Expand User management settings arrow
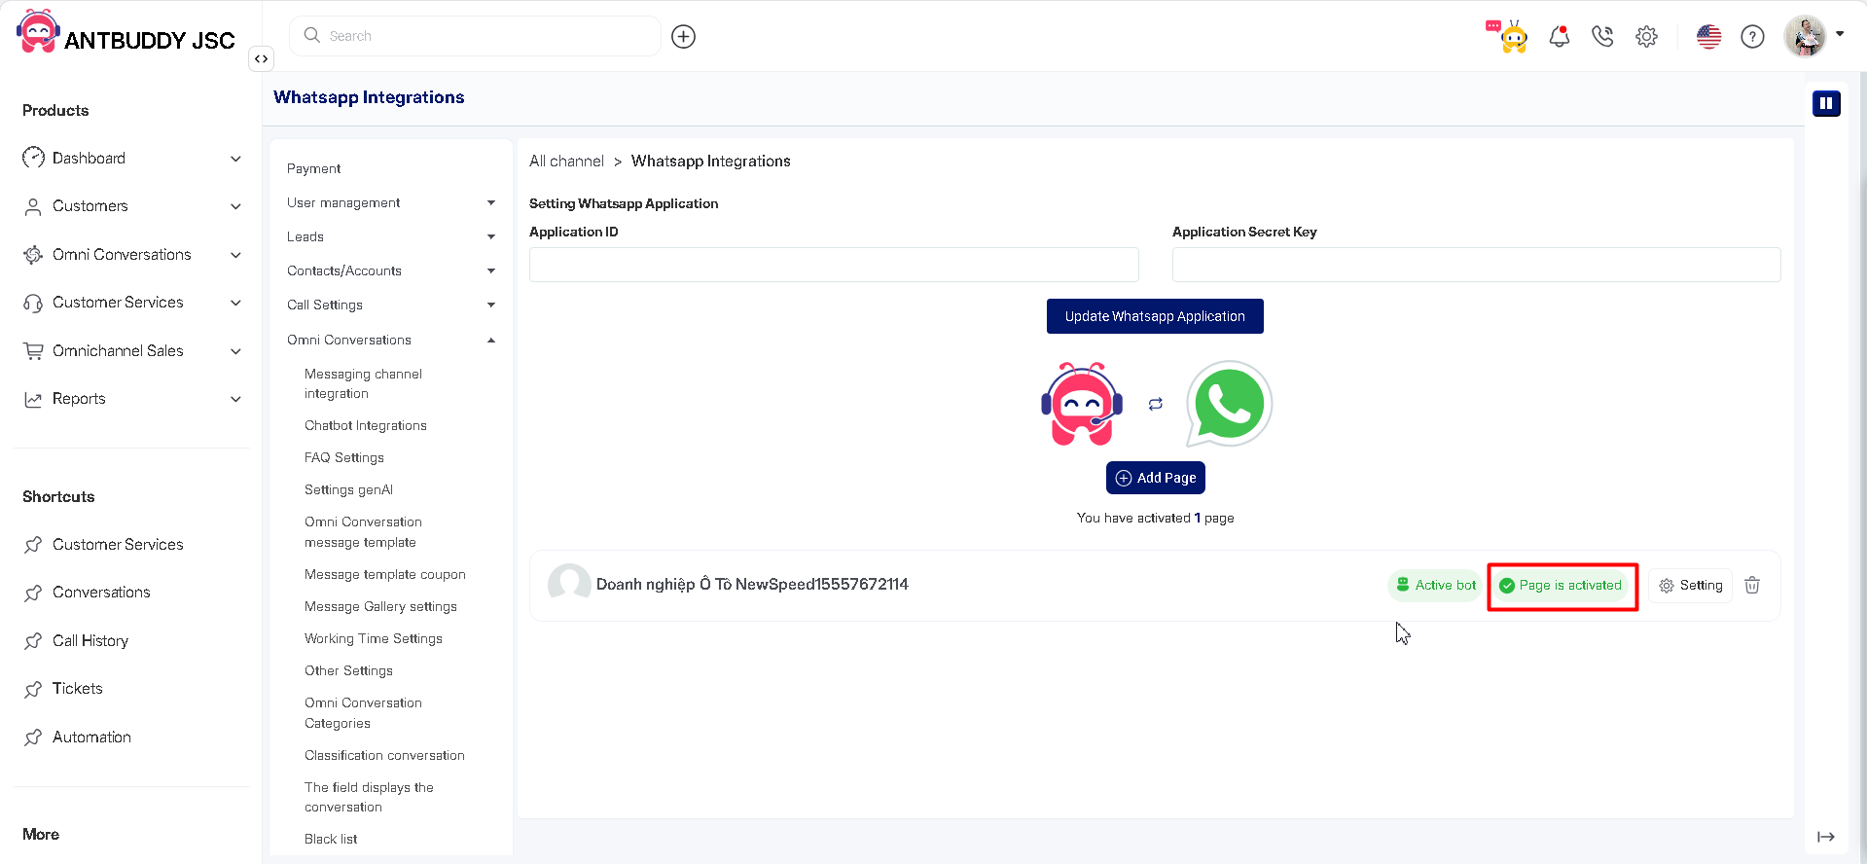The height and width of the screenshot is (864, 1867). (491, 202)
